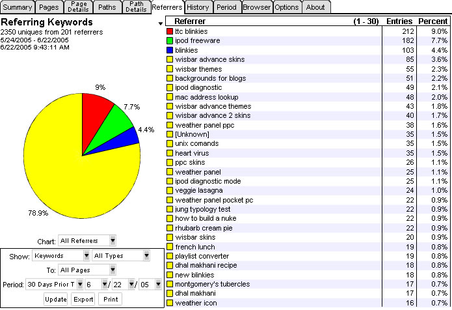Click the blue swatch beside blinkies
This screenshot has height=310, width=452.
pos(170,50)
